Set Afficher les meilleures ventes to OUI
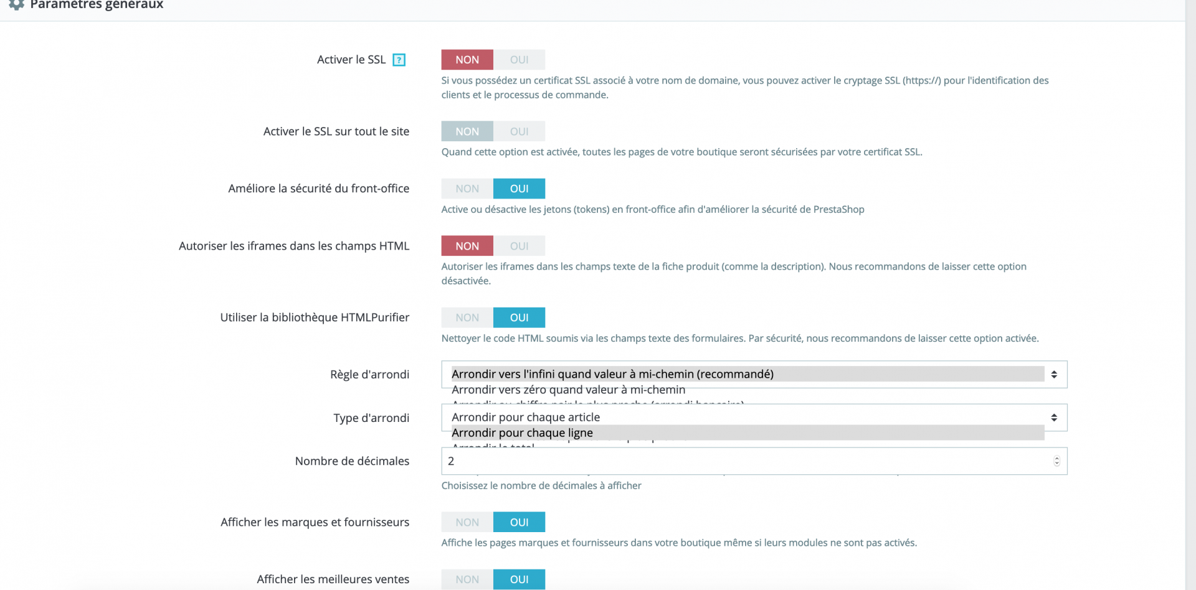 (519, 579)
